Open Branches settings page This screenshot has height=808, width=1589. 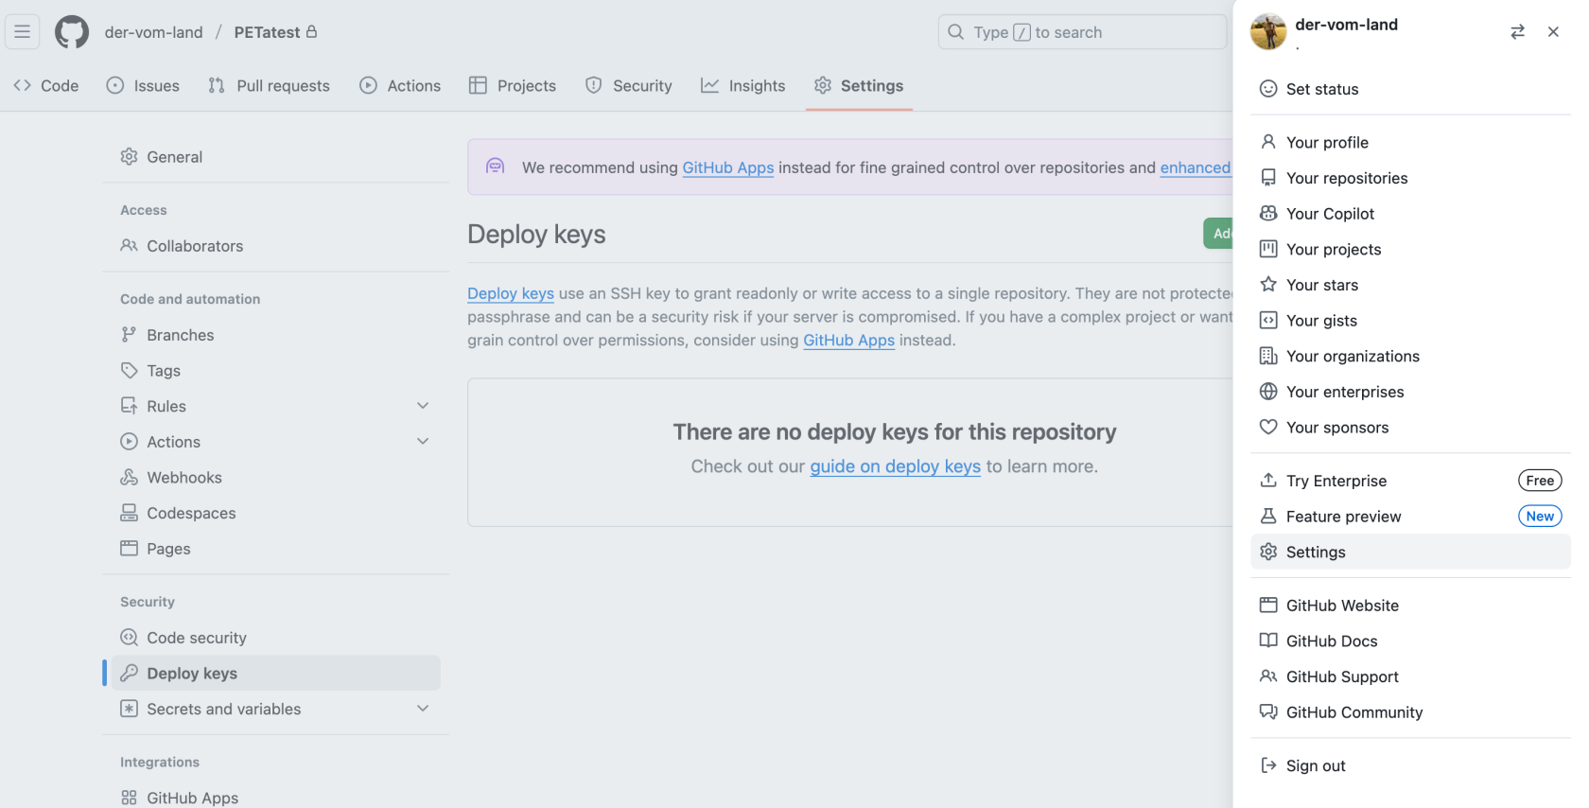coord(276,335)
